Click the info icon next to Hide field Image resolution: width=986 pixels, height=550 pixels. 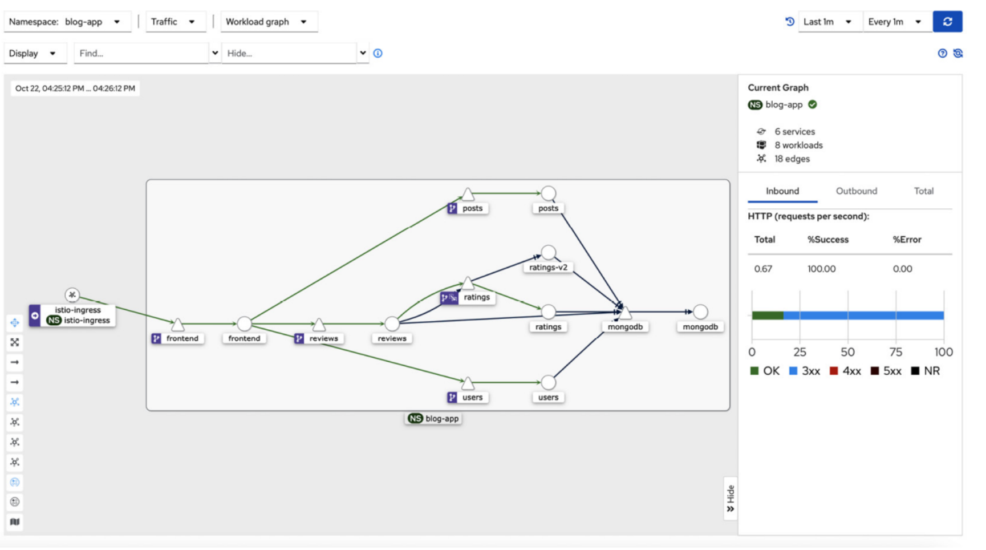click(x=378, y=53)
